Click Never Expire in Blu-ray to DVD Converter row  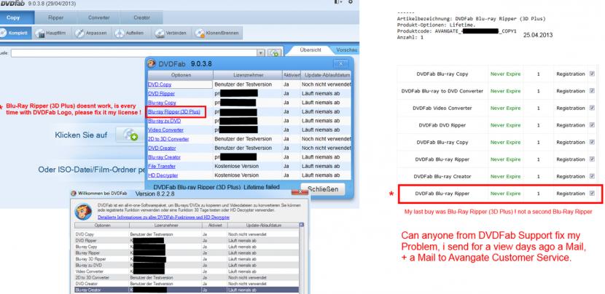coord(505,91)
